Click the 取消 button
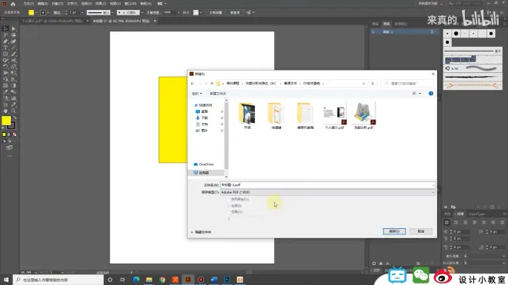This screenshot has height=285, width=508. [x=421, y=231]
